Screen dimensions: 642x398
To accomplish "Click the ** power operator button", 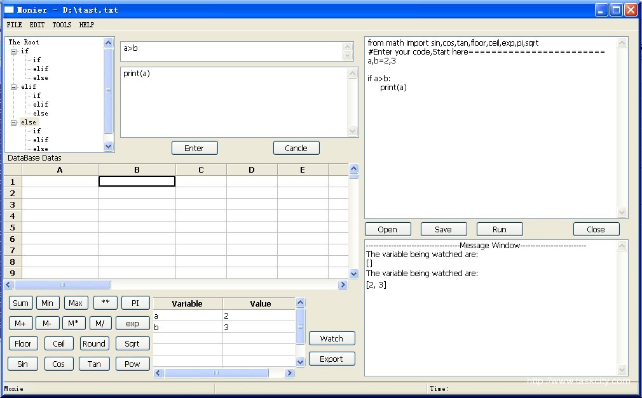I will pyautogui.click(x=105, y=303).
